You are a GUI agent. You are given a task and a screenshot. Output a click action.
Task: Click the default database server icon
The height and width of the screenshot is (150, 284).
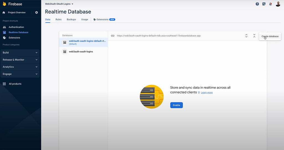65,42
